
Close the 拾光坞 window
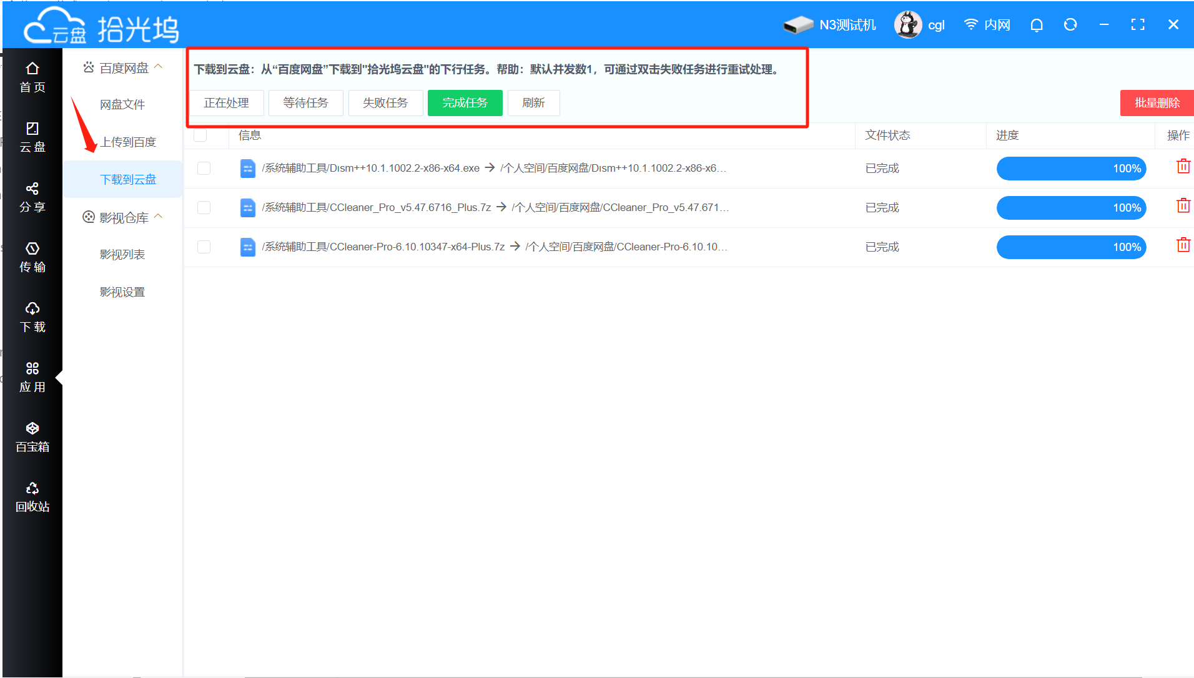(x=1173, y=24)
